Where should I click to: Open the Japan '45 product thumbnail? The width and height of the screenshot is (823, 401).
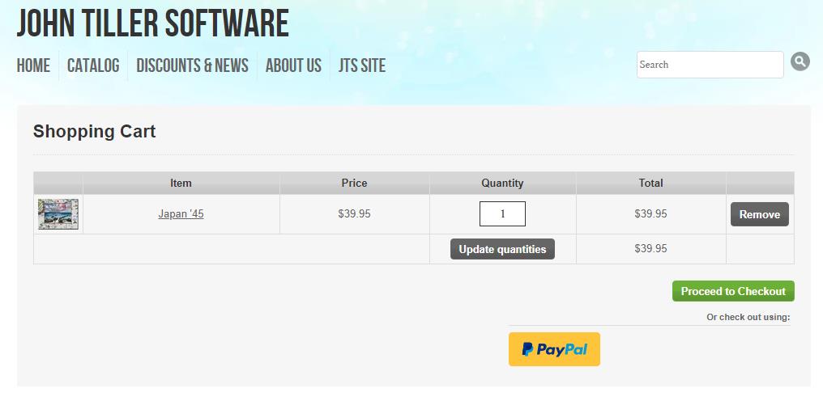(x=58, y=214)
